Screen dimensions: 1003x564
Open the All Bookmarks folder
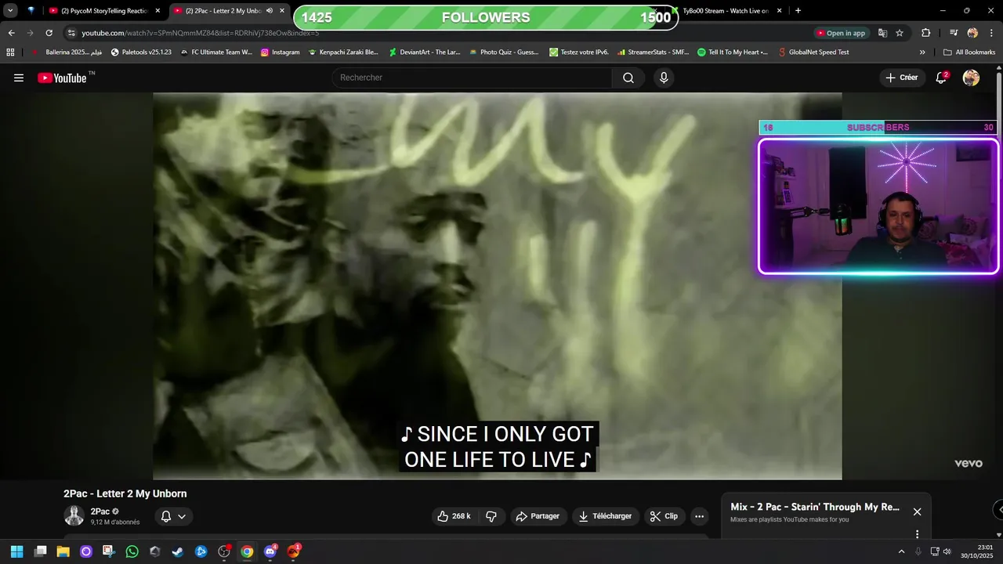[x=969, y=52]
